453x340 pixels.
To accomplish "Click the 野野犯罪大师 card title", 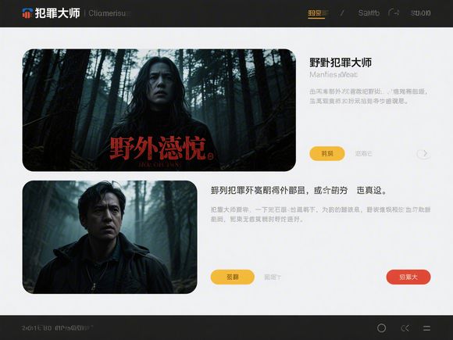I will tap(341, 63).
